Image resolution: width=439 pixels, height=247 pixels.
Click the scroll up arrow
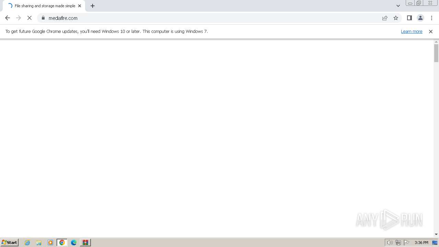pyautogui.click(x=436, y=42)
